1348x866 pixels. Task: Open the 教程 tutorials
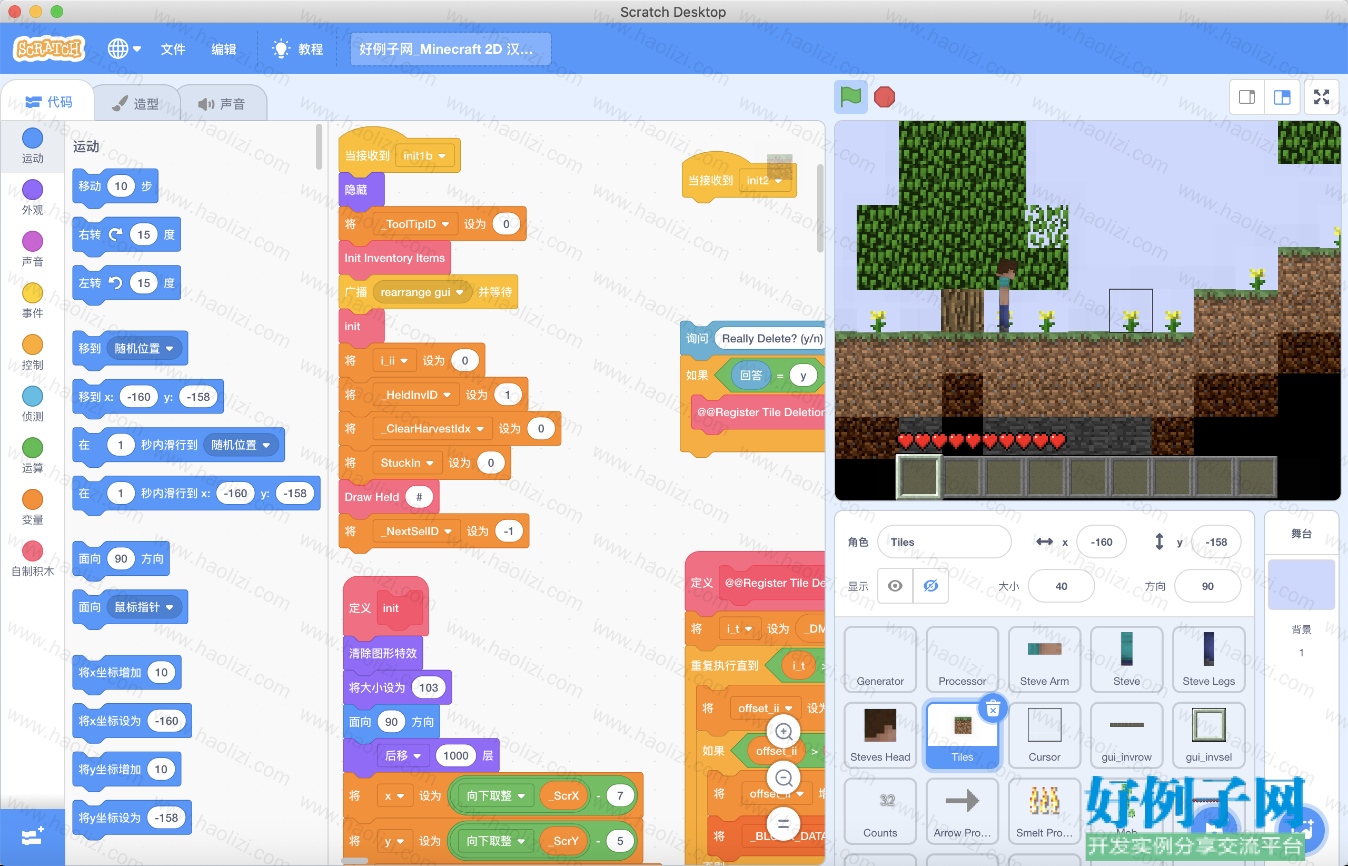[298, 49]
